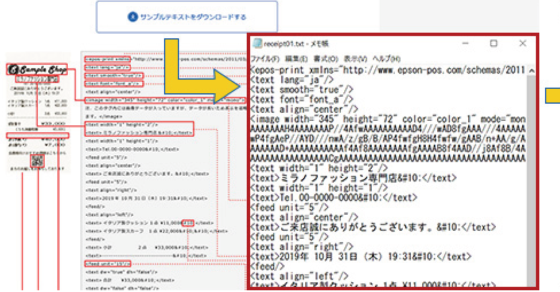Close the receipt01.txt Notepad window
This screenshot has height=292, width=560.
(522, 44)
